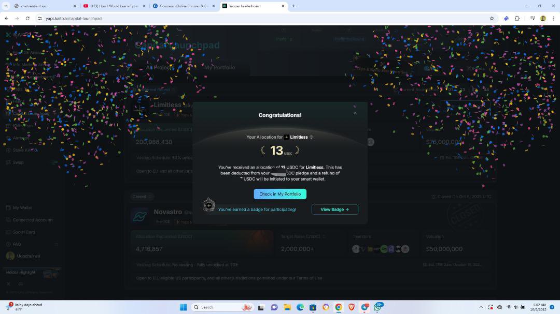The image size is (560, 314).
Task: Open the media controls toolbar icon
Action: click(x=533, y=19)
